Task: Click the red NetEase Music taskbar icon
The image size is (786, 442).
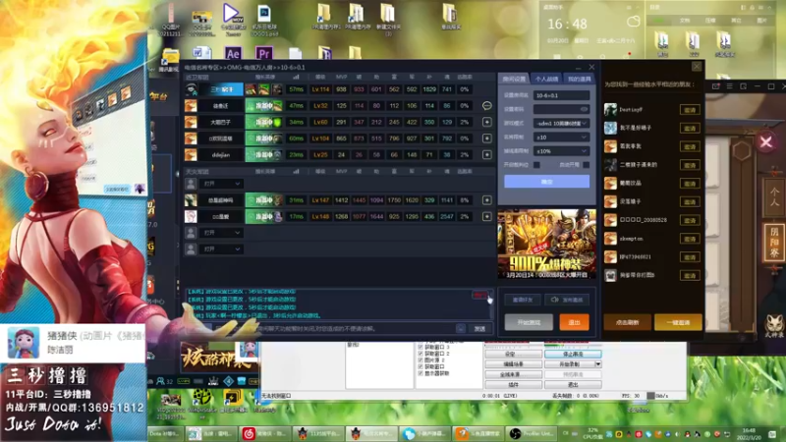Action: [249, 433]
